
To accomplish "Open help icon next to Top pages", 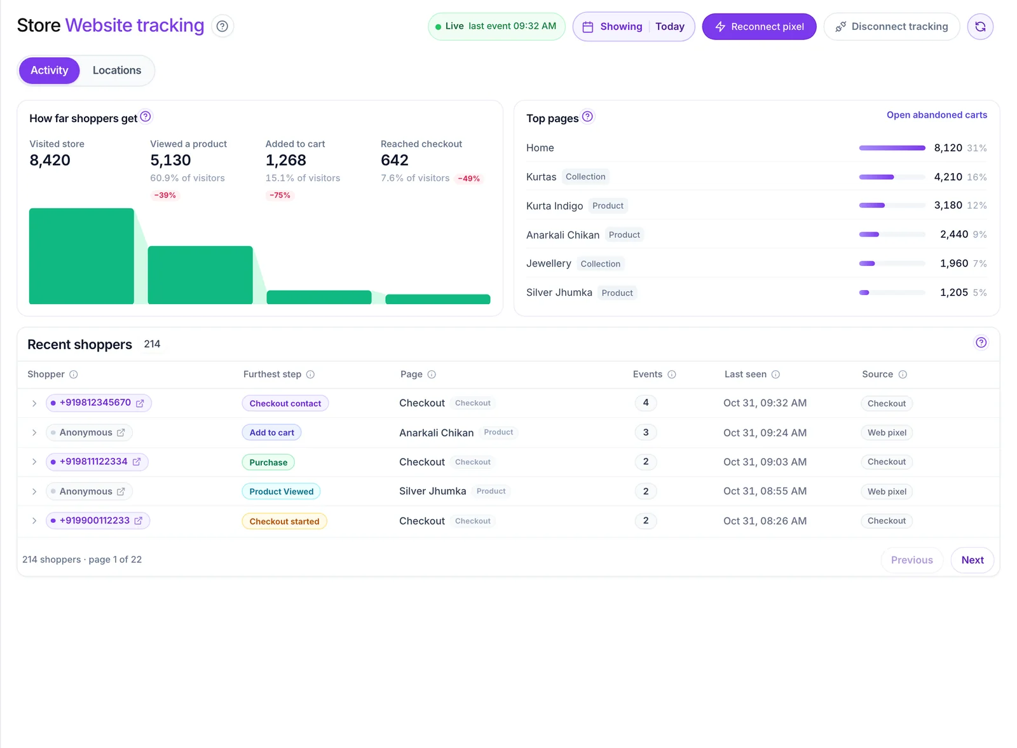I will click(x=587, y=116).
